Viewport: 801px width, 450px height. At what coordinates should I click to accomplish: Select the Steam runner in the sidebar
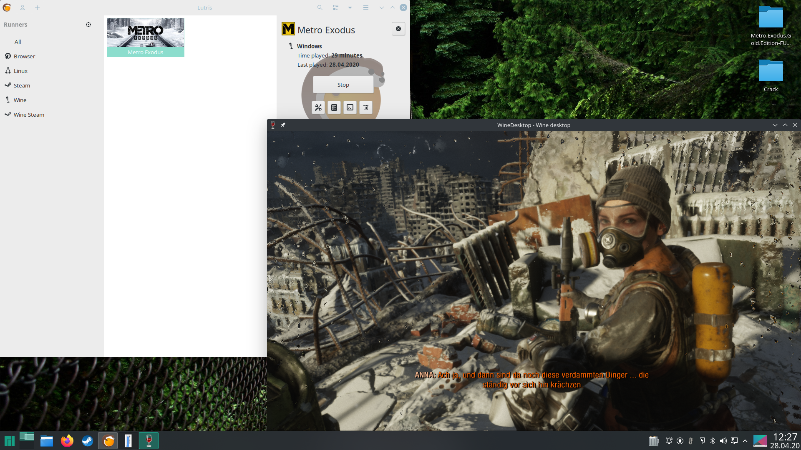point(21,85)
